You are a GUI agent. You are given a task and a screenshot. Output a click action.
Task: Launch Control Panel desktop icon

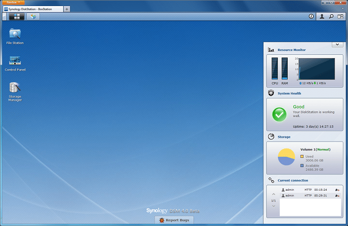pyautogui.click(x=15, y=64)
